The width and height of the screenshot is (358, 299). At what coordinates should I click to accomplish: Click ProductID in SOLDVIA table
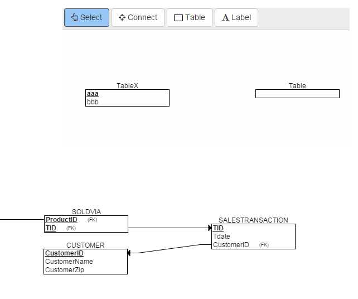61,220
